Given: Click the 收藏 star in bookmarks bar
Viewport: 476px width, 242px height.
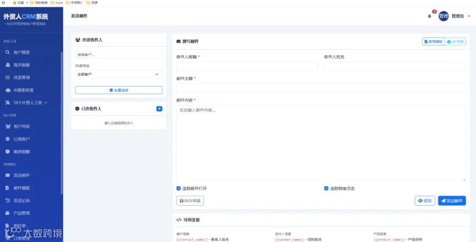Looking at the screenshot, I should coord(14,3).
